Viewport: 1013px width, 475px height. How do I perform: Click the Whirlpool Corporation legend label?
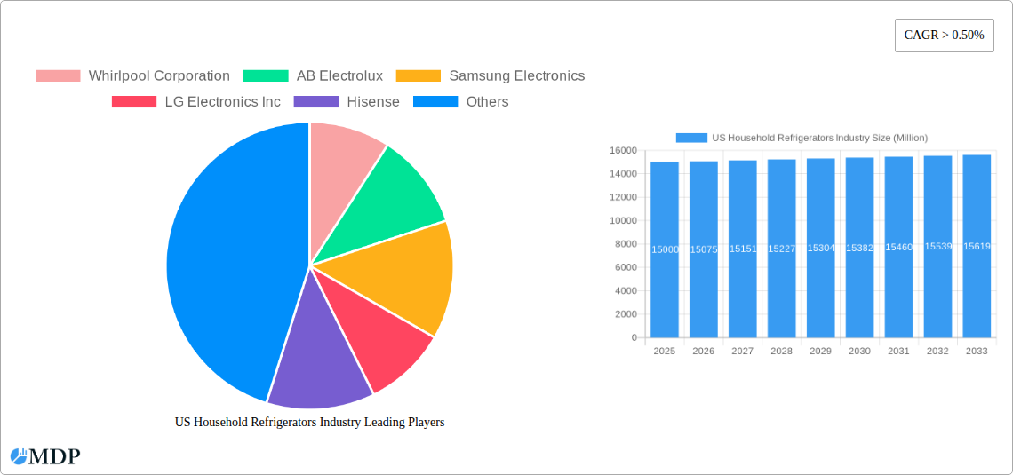tap(159, 76)
